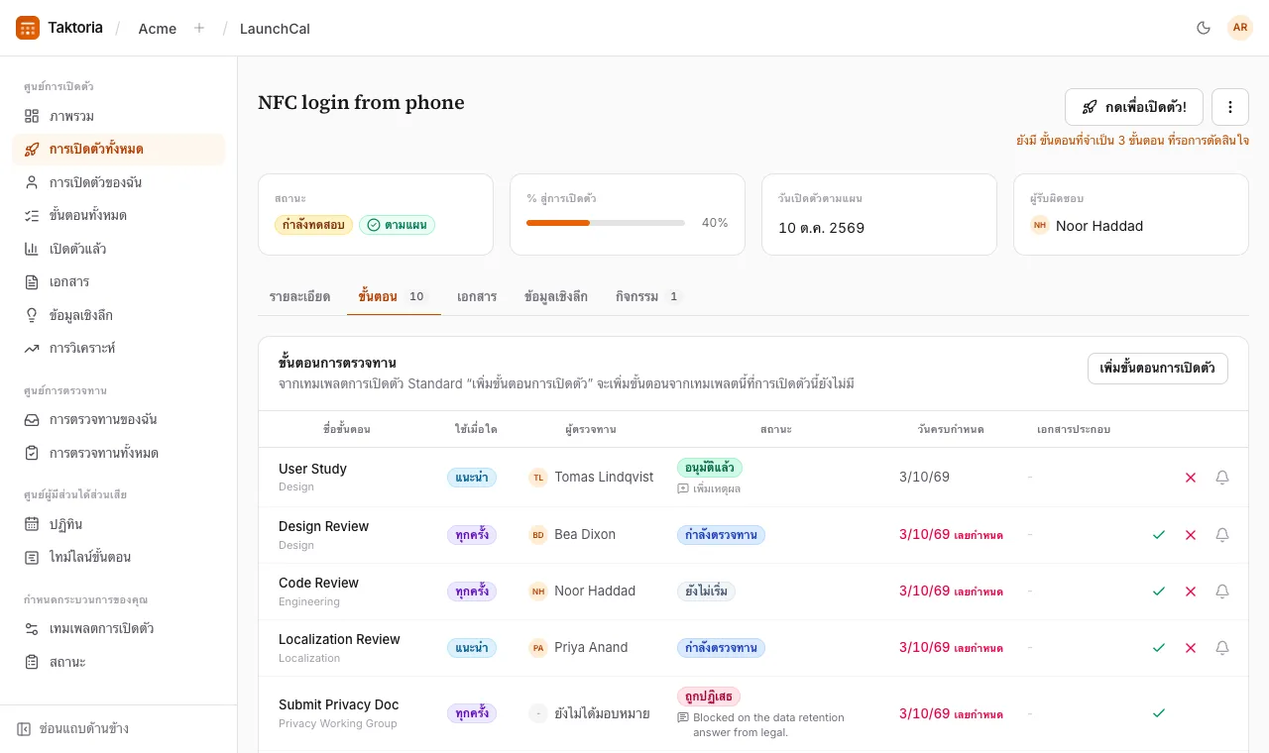Viewport: 1269px width, 753px height.
Task: Open the three-dot more options menu
Action: [x=1230, y=107]
